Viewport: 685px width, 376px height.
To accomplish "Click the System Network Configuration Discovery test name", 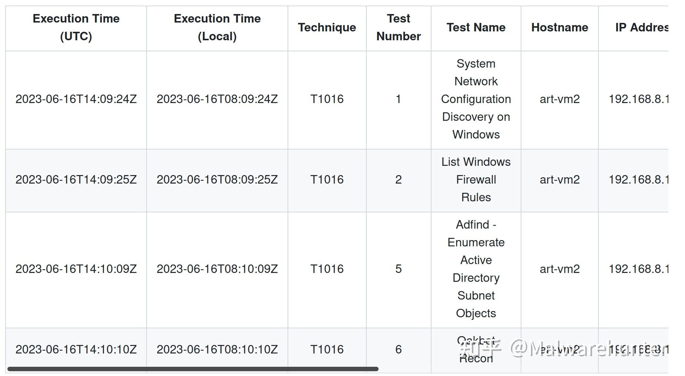I will pos(476,99).
